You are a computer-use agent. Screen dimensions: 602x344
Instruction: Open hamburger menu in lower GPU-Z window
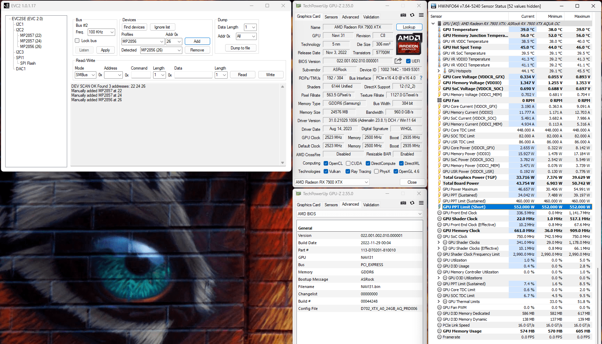click(421, 203)
